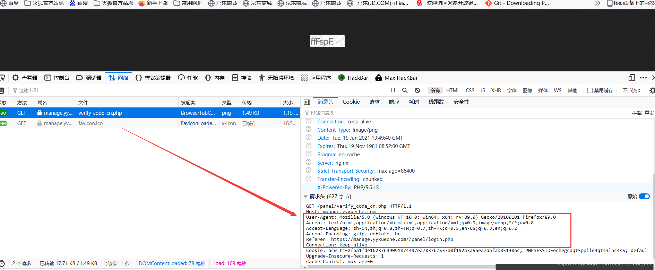The width and height of the screenshot is (655, 270).
Task: Switch to the 请求 request tab
Action: tap(374, 102)
